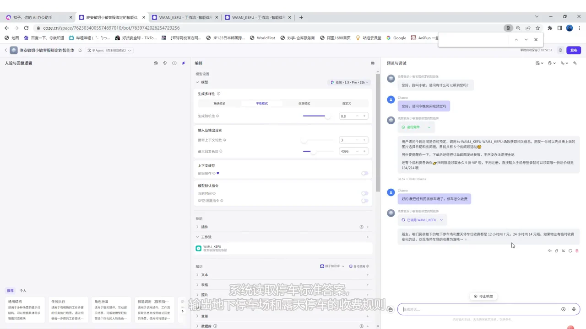Select 创意模式 creative mode

coord(304,103)
